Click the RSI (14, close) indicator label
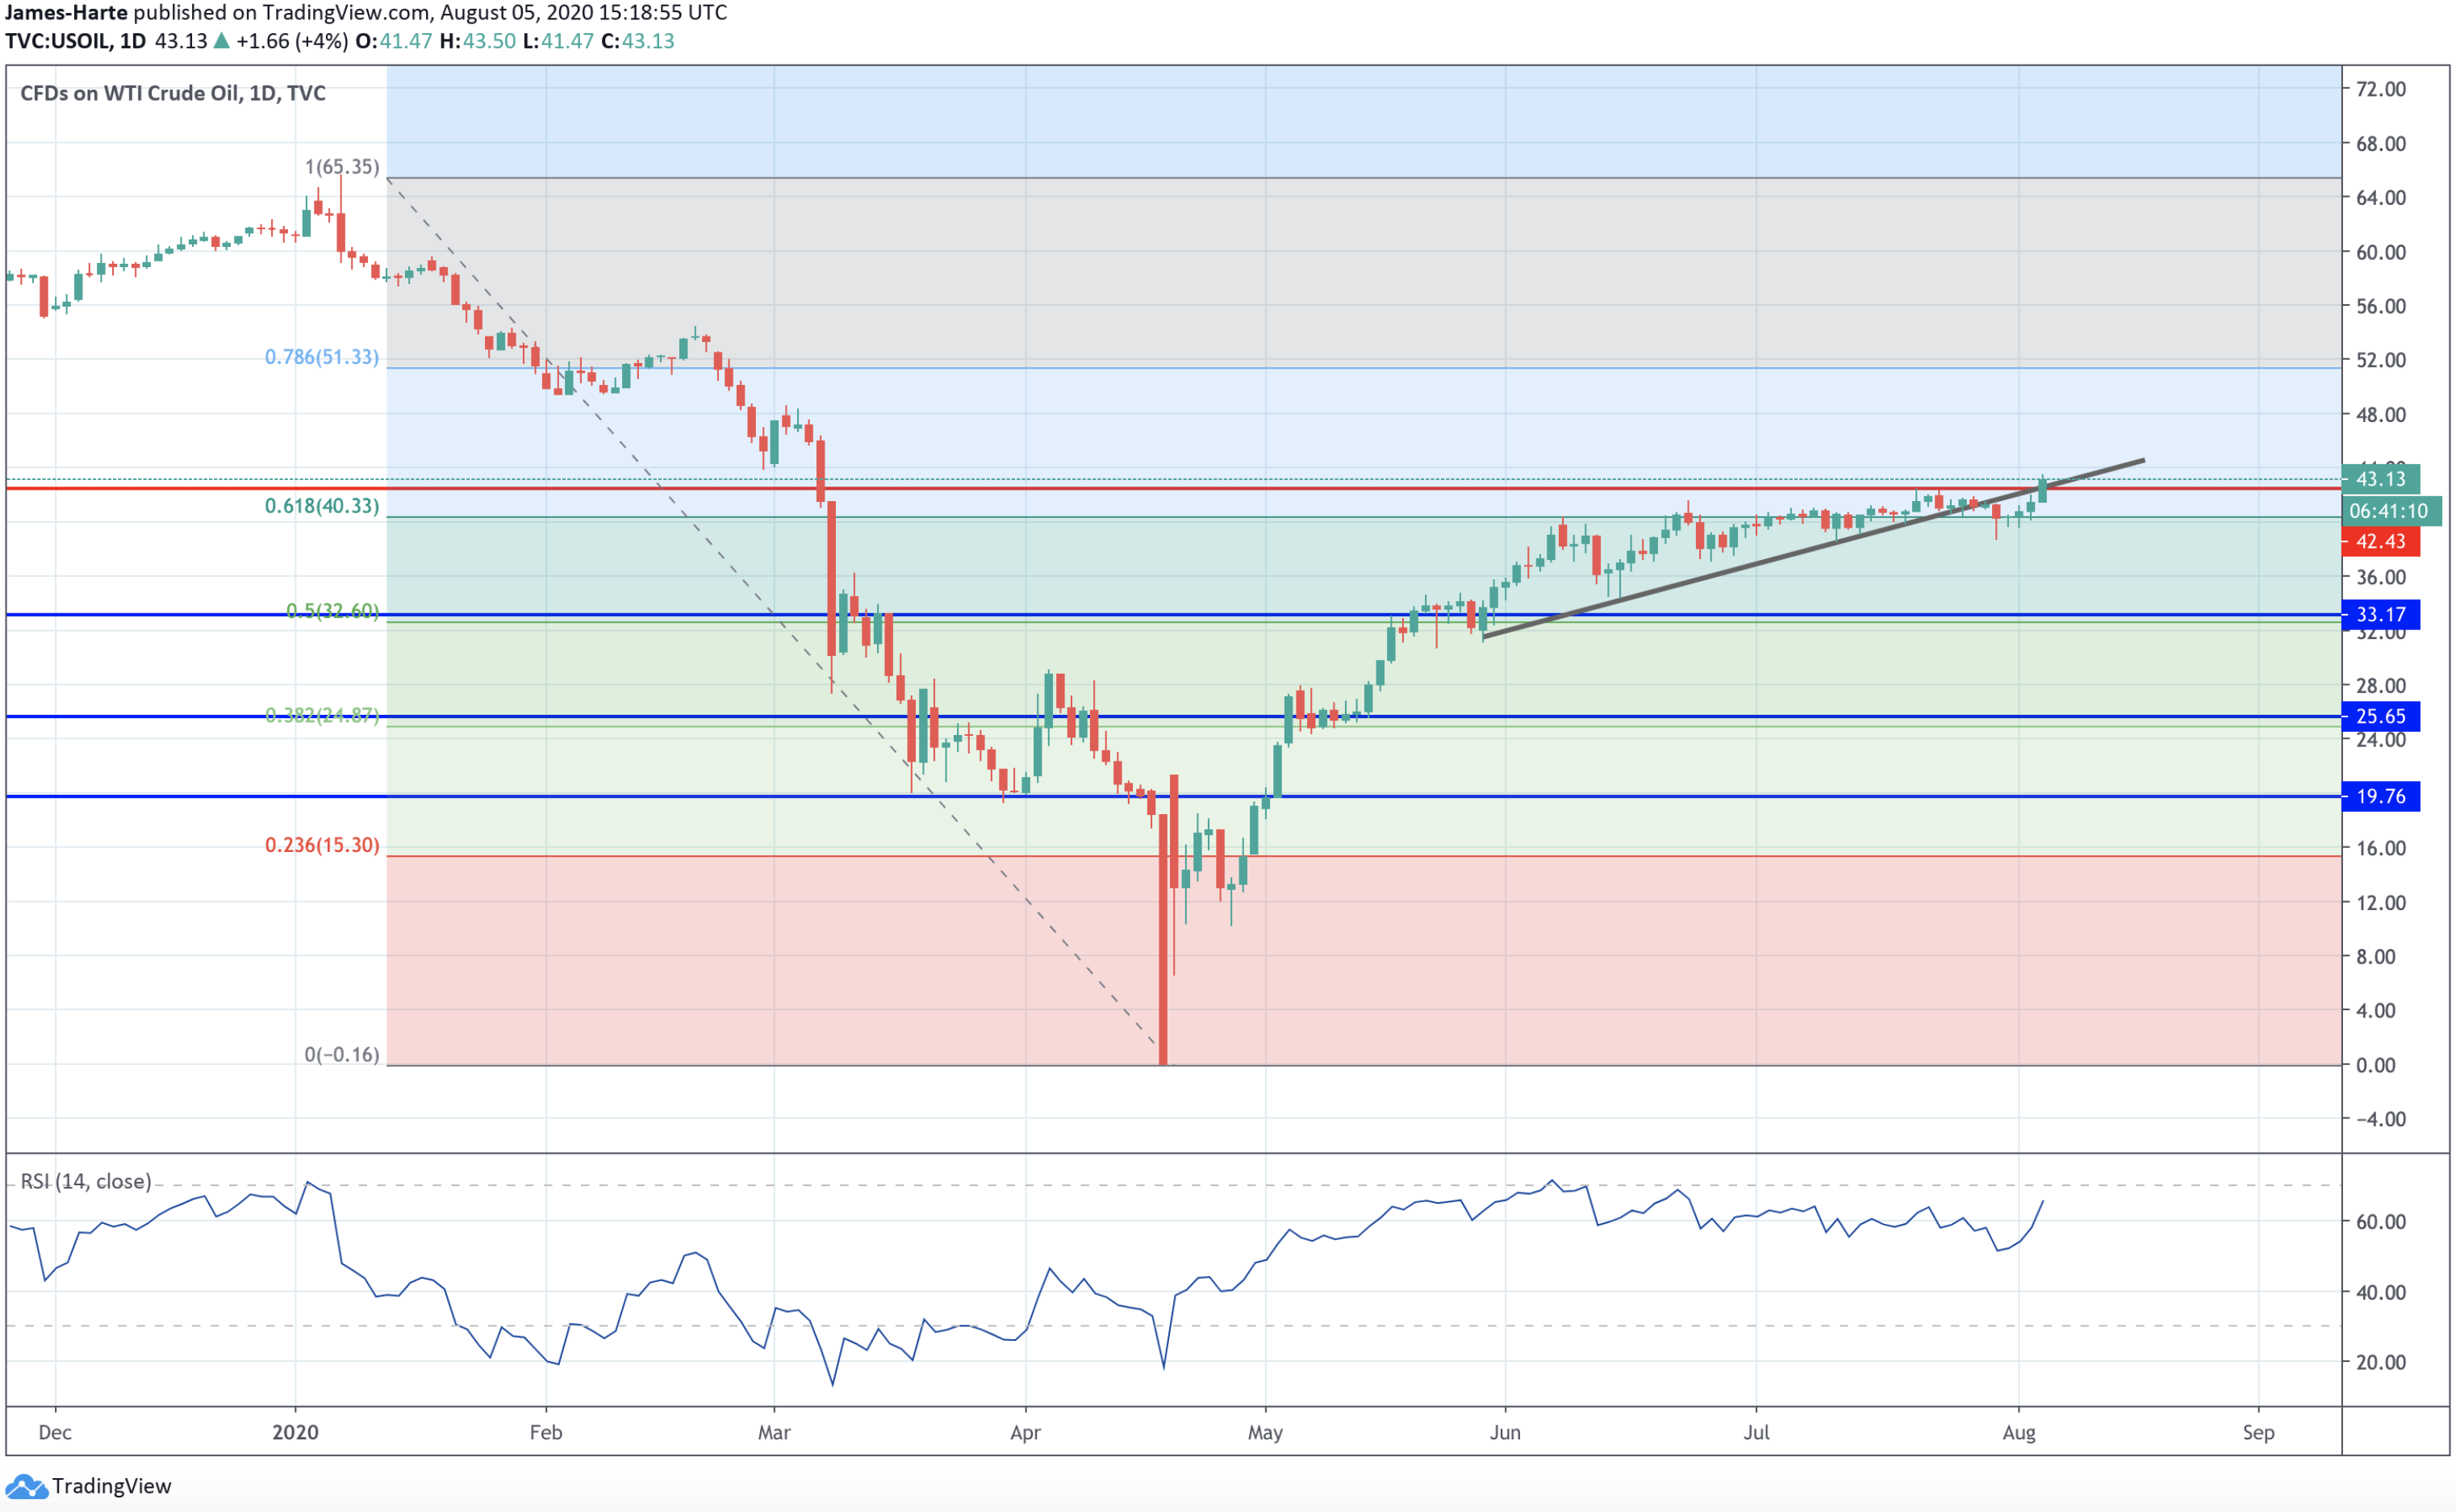The image size is (2456, 1512). (86, 1181)
